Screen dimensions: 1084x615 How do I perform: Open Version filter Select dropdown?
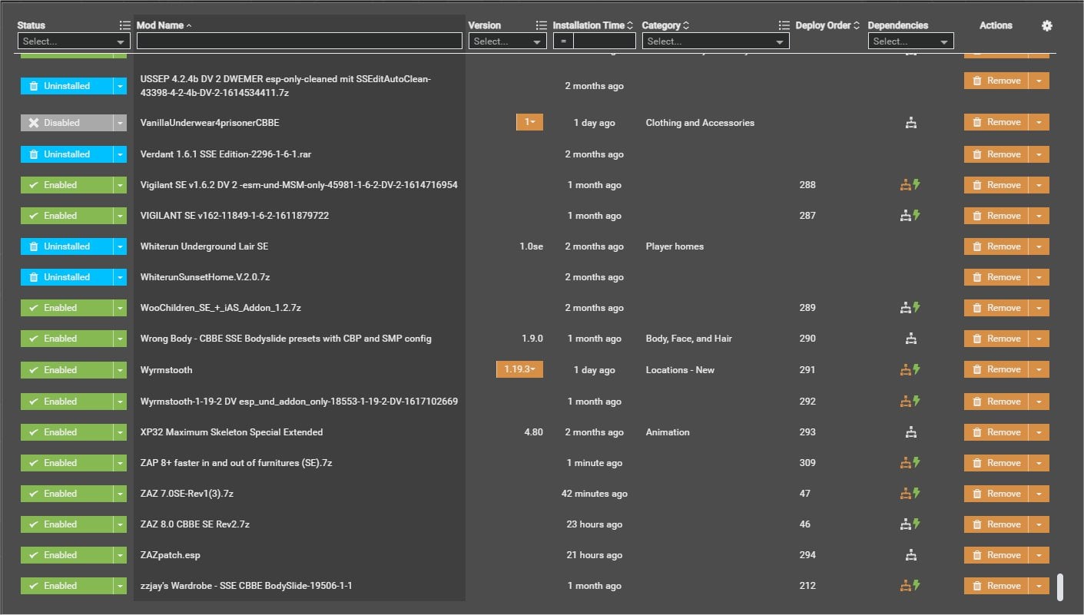pos(507,41)
